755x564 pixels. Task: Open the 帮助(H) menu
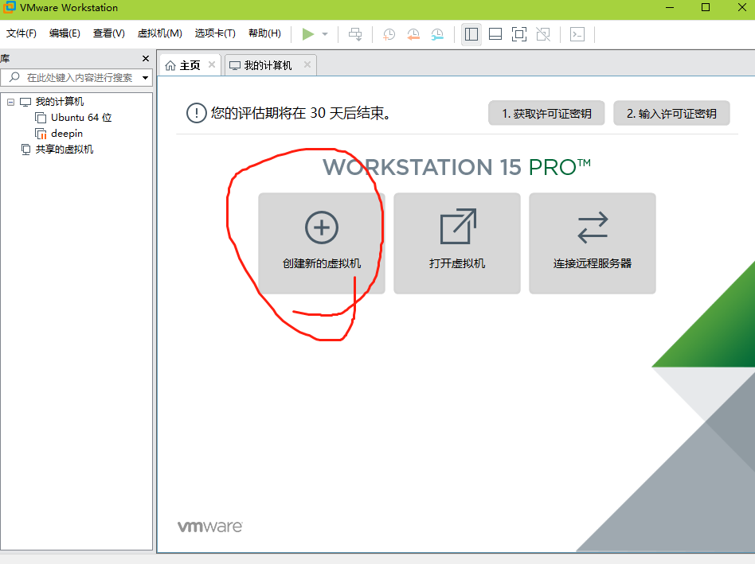[x=265, y=33]
